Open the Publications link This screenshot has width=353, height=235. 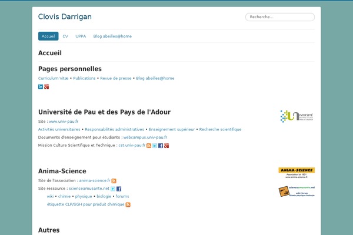[x=84, y=78]
